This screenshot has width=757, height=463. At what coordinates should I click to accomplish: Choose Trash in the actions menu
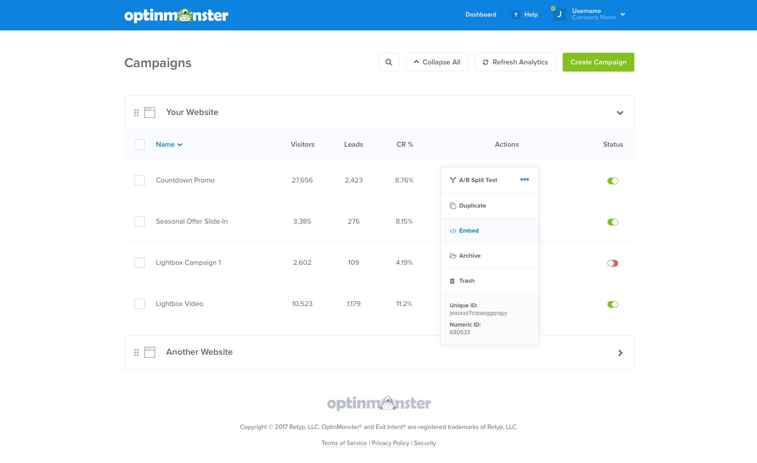[x=489, y=281]
